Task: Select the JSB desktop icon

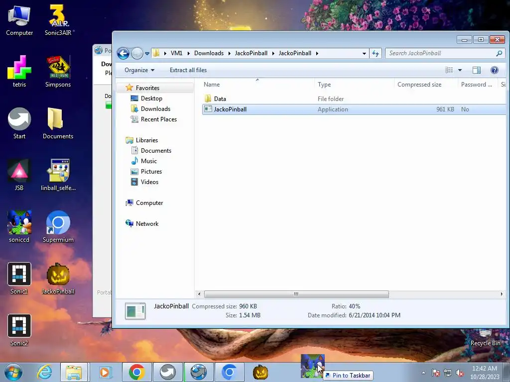Action: [x=19, y=176]
